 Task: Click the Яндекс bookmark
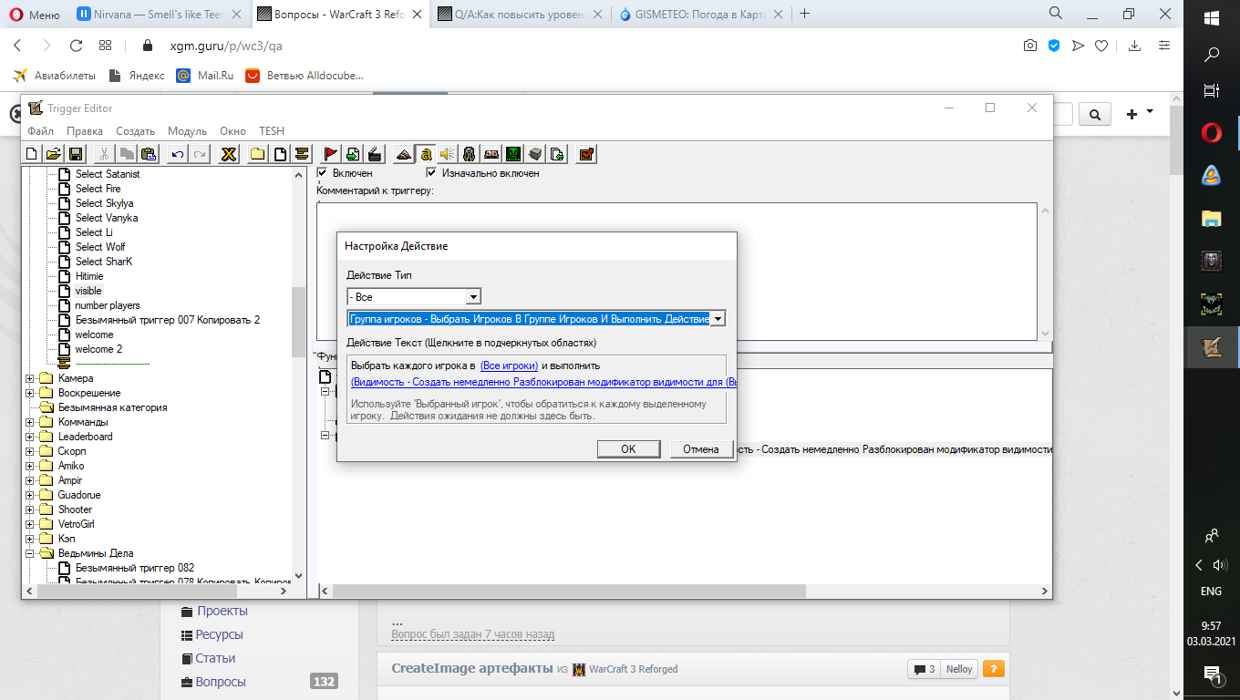point(136,76)
